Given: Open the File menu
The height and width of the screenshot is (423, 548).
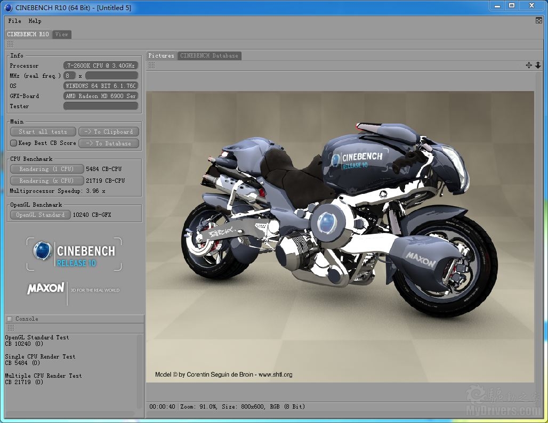Looking at the screenshot, I should click(x=14, y=21).
